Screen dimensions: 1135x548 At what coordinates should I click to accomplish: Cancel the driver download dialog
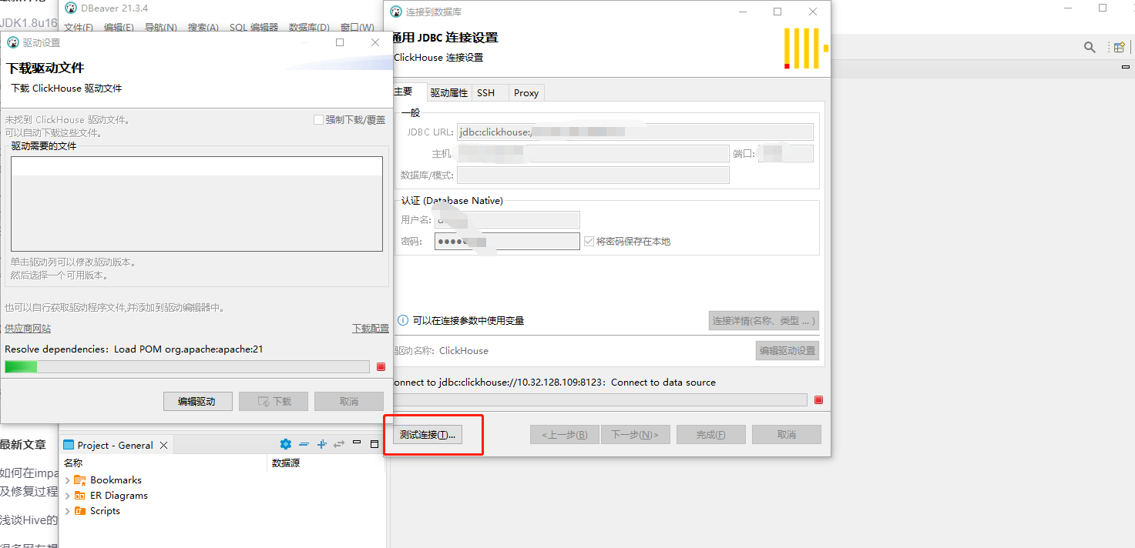[x=349, y=401]
